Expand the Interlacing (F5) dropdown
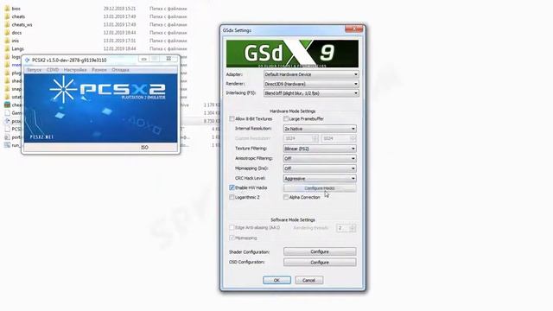The height and width of the screenshot is (311, 553). [x=311, y=93]
